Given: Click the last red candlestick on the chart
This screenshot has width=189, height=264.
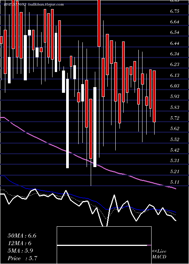Looking at the screenshot, I should pyautogui.click(x=154, y=96).
